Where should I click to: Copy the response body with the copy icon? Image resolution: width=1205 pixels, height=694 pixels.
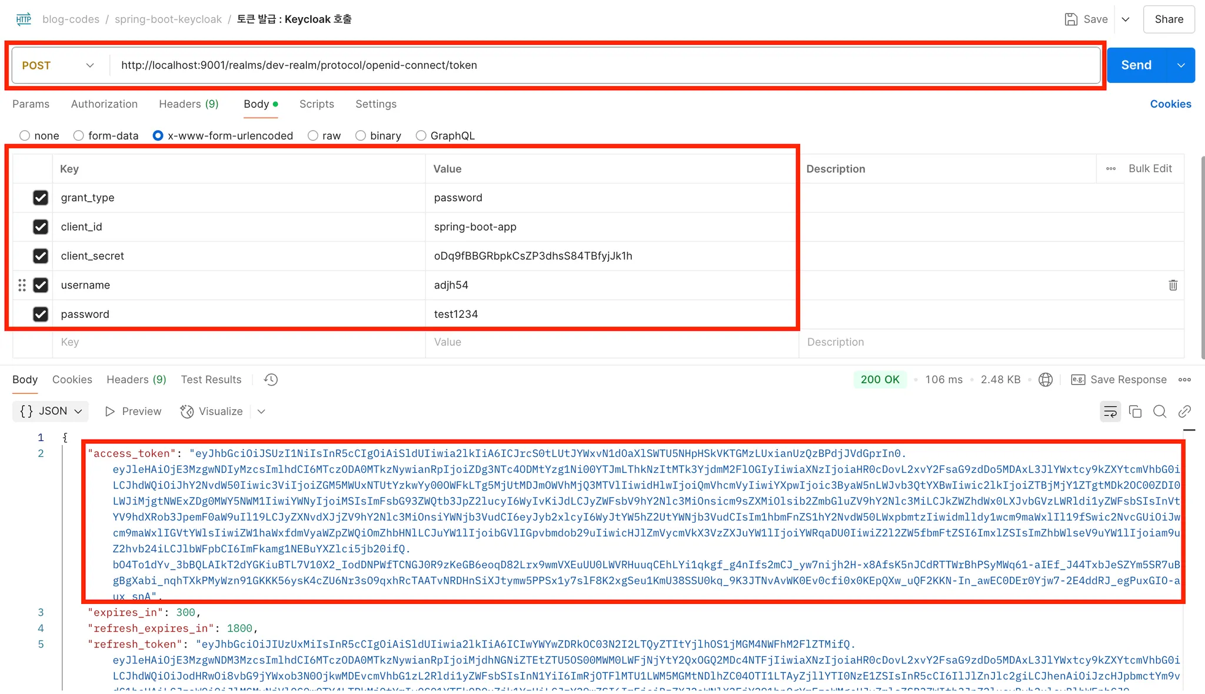point(1135,411)
